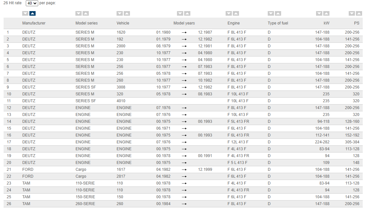Click the Model years column header
Screen dimensions: 367x210
pos(184,23)
